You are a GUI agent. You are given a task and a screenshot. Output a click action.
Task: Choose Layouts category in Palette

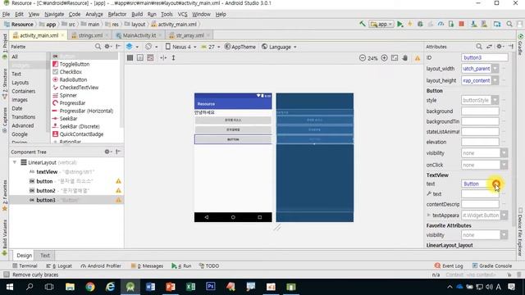20,82
